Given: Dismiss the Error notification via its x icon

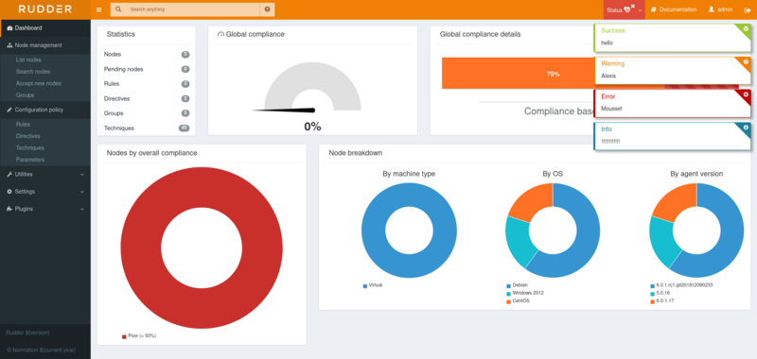Looking at the screenshot, I should tap(747, 94).
